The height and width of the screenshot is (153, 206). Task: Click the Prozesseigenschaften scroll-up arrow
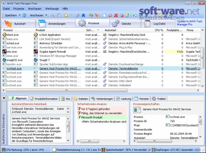(200, 117)
